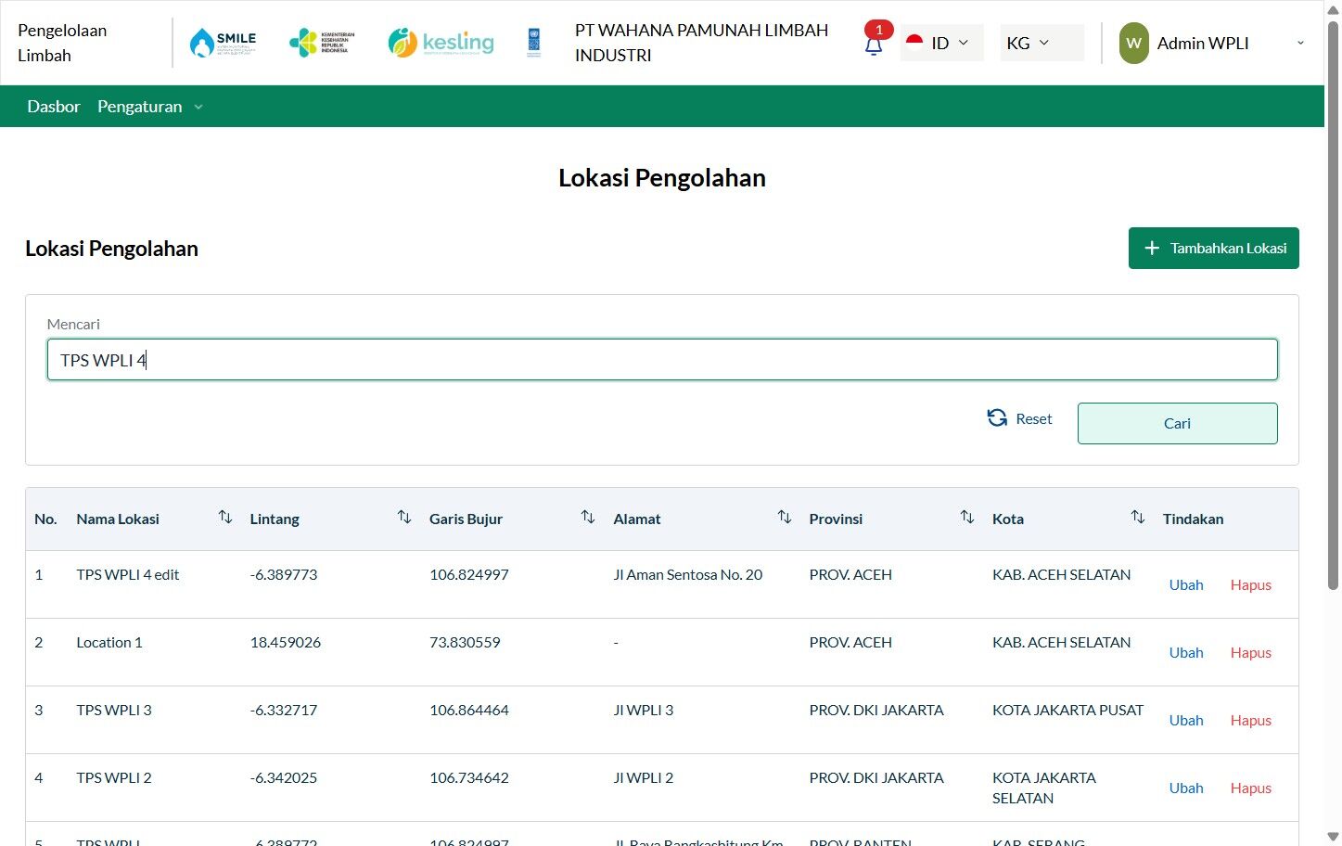The image size is (1342, 846).
Task: Sort the Alamat column
Action: 784,518
